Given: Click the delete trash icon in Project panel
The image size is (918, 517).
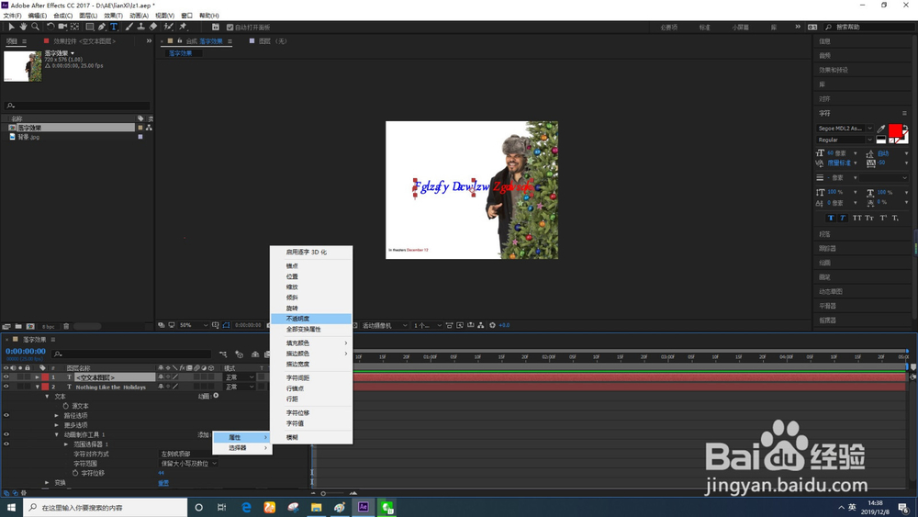Looking at the screenshot, I should (66, 326).
